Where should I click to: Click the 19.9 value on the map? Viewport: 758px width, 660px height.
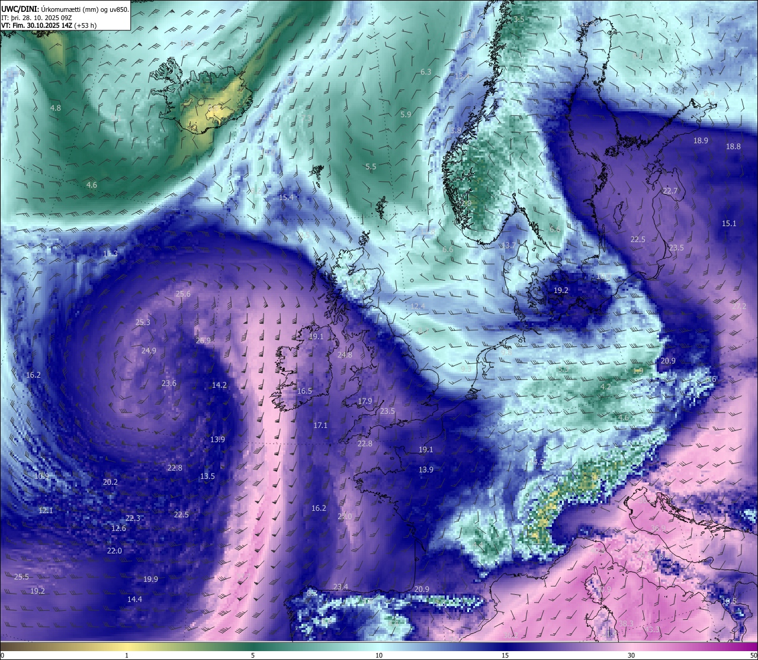[x=151, y=579]
